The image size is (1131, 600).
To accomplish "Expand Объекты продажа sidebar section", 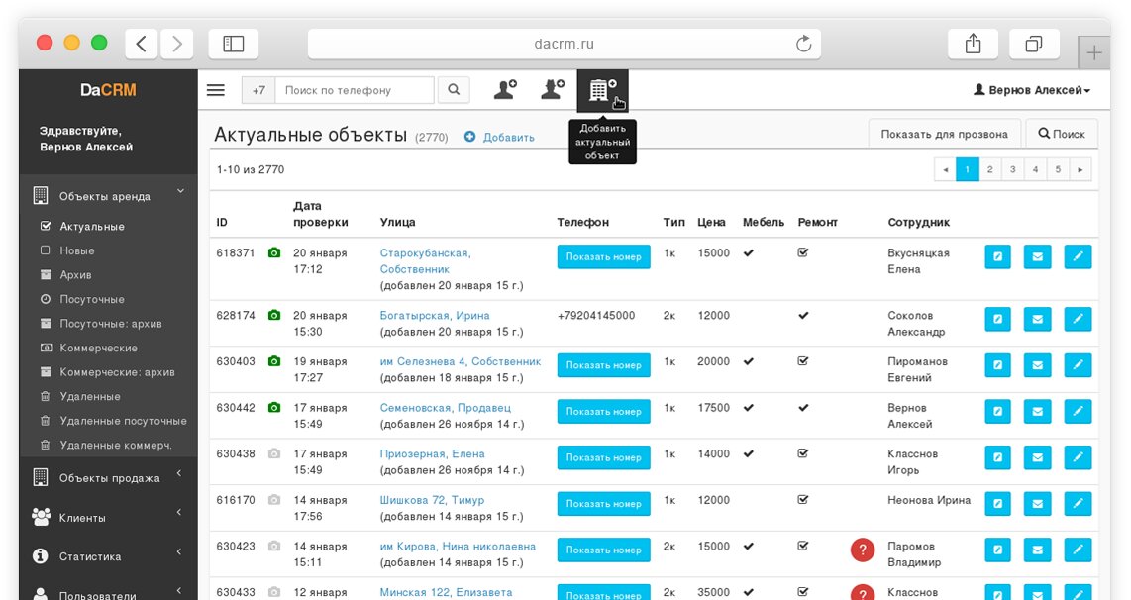I will 108,477.
